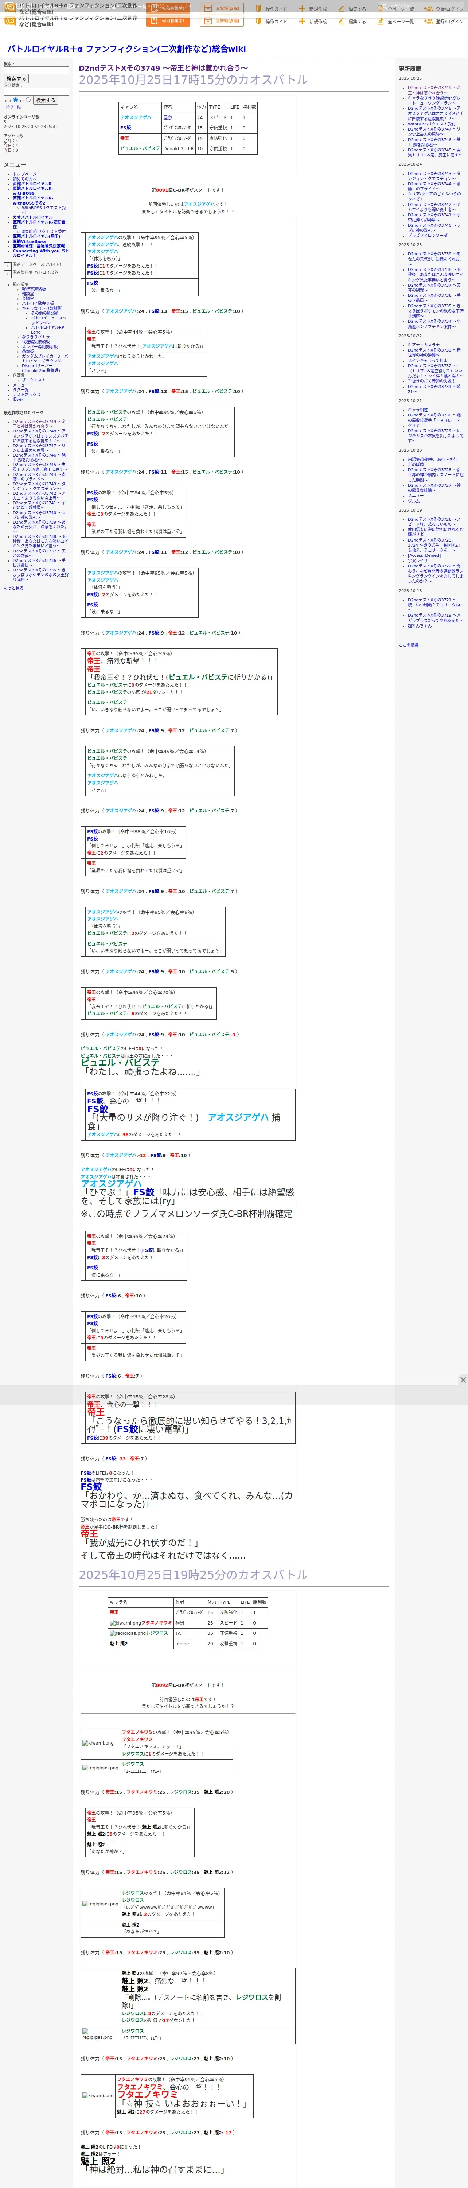Screen dimensions: 468x2188
Task: Click 検索する button under keyword search
Action: click(x=16, y=79)
